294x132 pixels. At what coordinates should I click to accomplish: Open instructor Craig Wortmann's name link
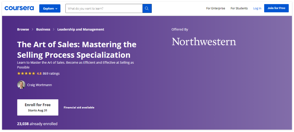pos(39,85)
